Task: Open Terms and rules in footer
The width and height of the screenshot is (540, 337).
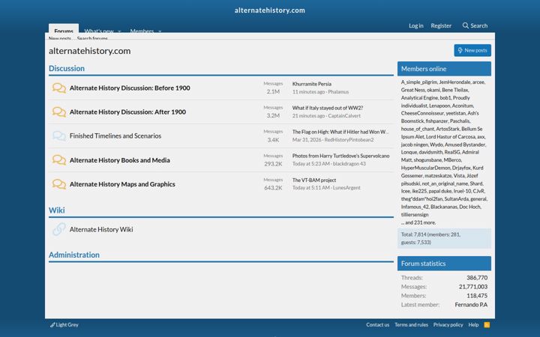Action: click(x=411, y=324)
